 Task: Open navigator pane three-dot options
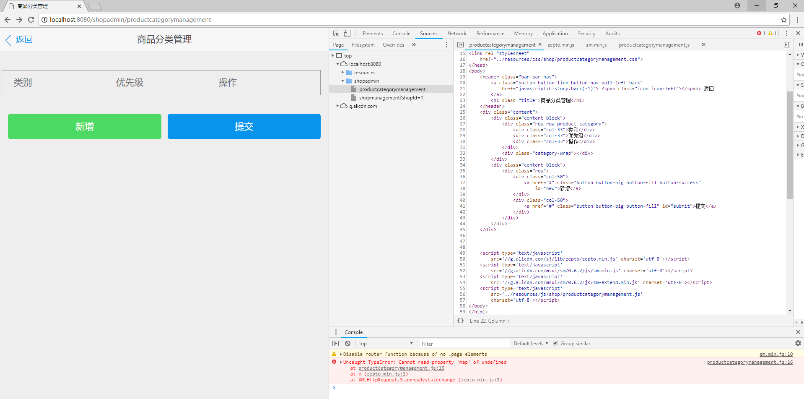point(446,45)
